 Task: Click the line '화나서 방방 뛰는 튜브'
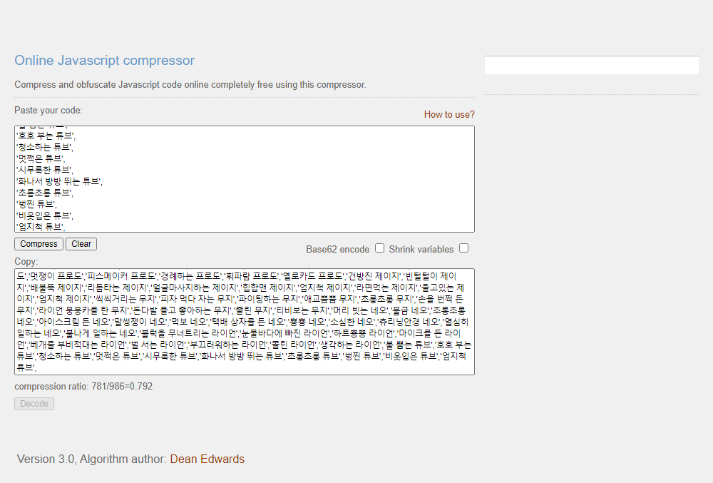pos(60,181)
